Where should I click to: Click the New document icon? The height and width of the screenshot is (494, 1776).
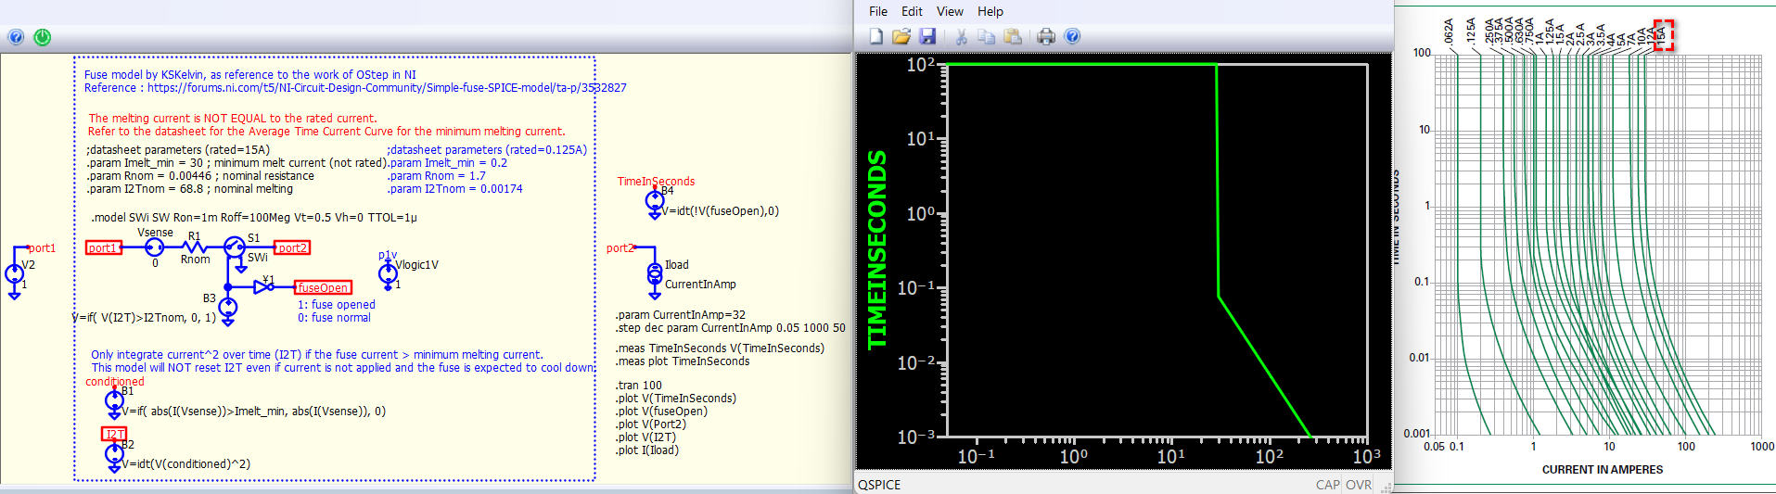coord(876,36)
